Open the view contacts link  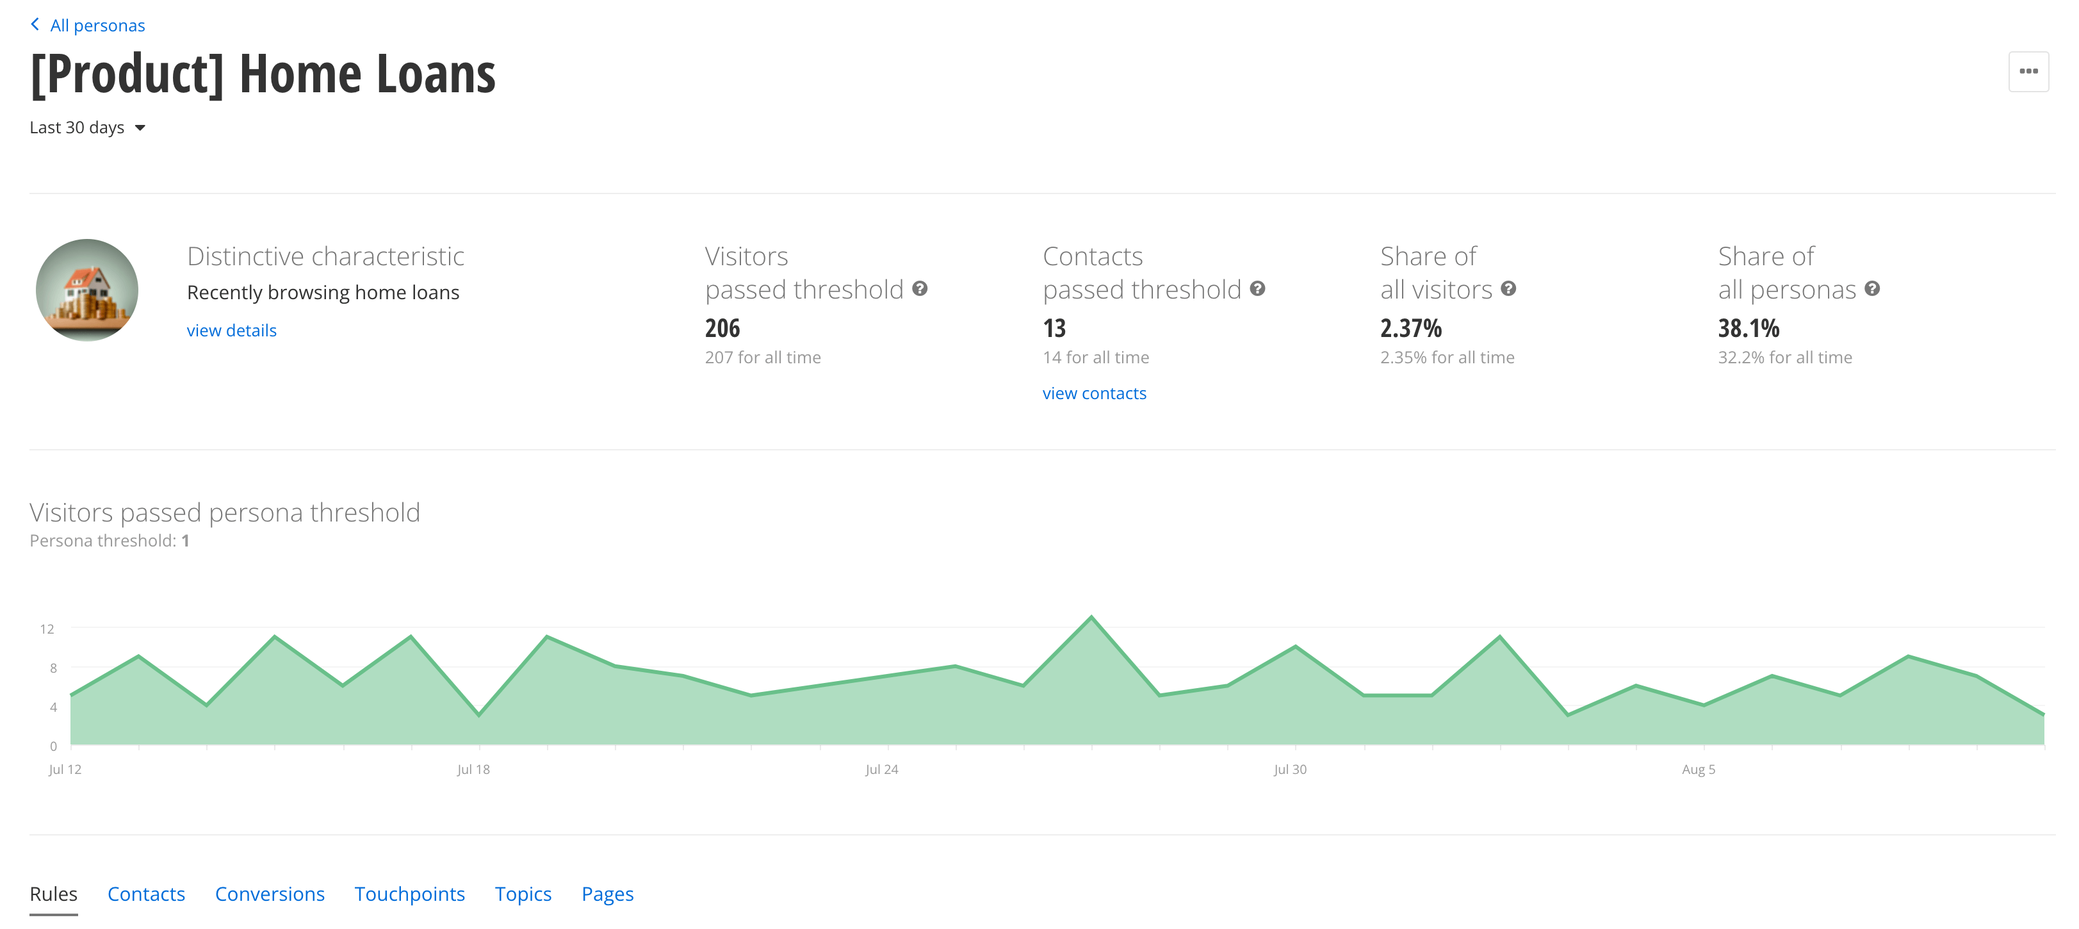[1093, 393]
